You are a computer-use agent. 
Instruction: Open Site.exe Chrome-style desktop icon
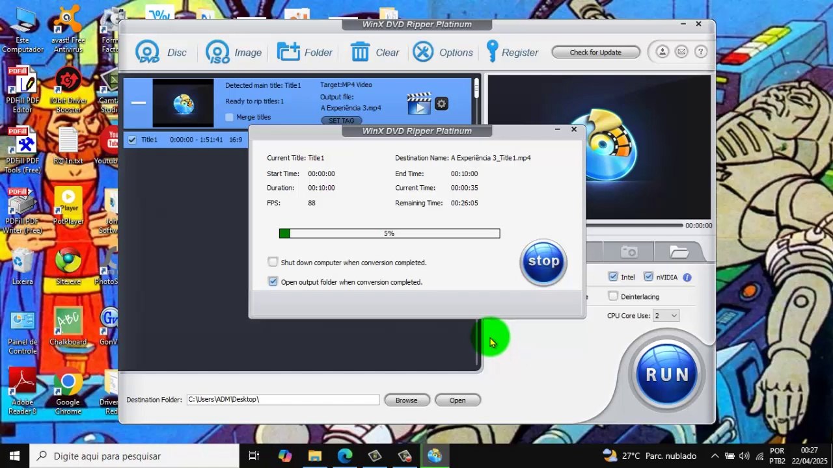pos(68,266)
